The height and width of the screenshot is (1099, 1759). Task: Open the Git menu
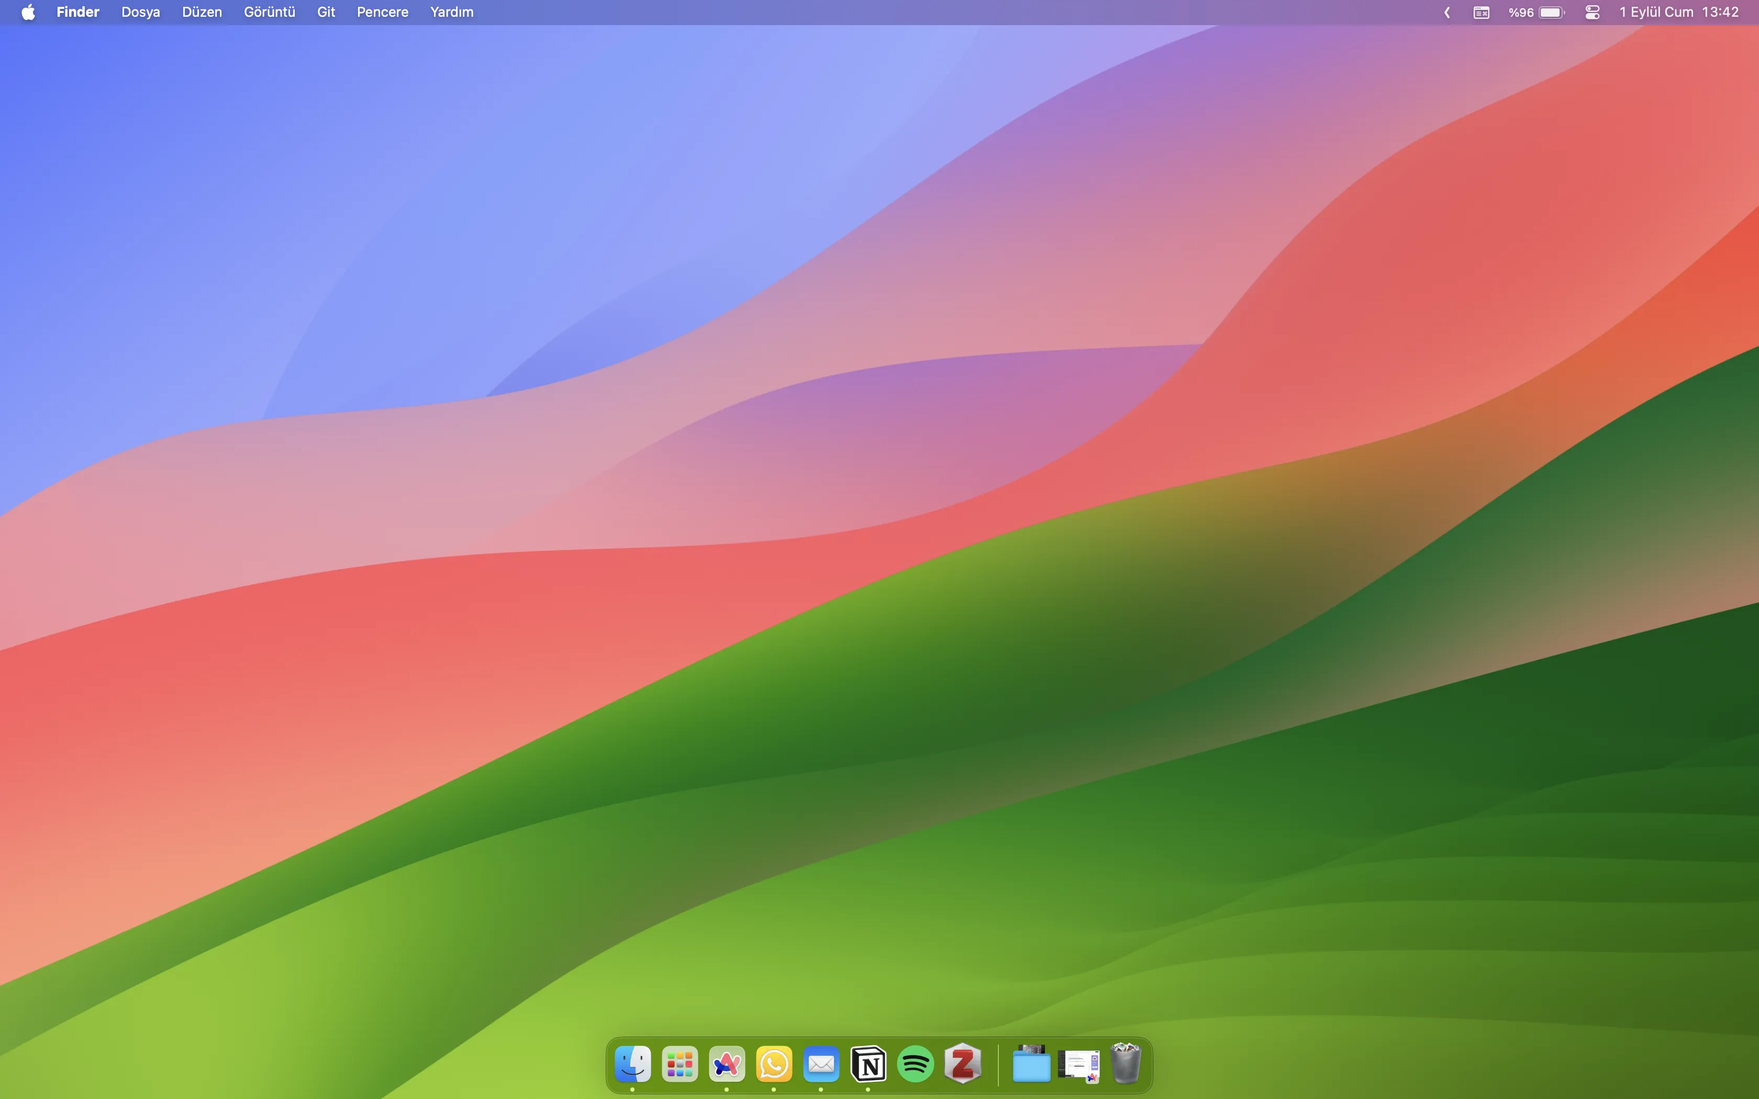326,13
